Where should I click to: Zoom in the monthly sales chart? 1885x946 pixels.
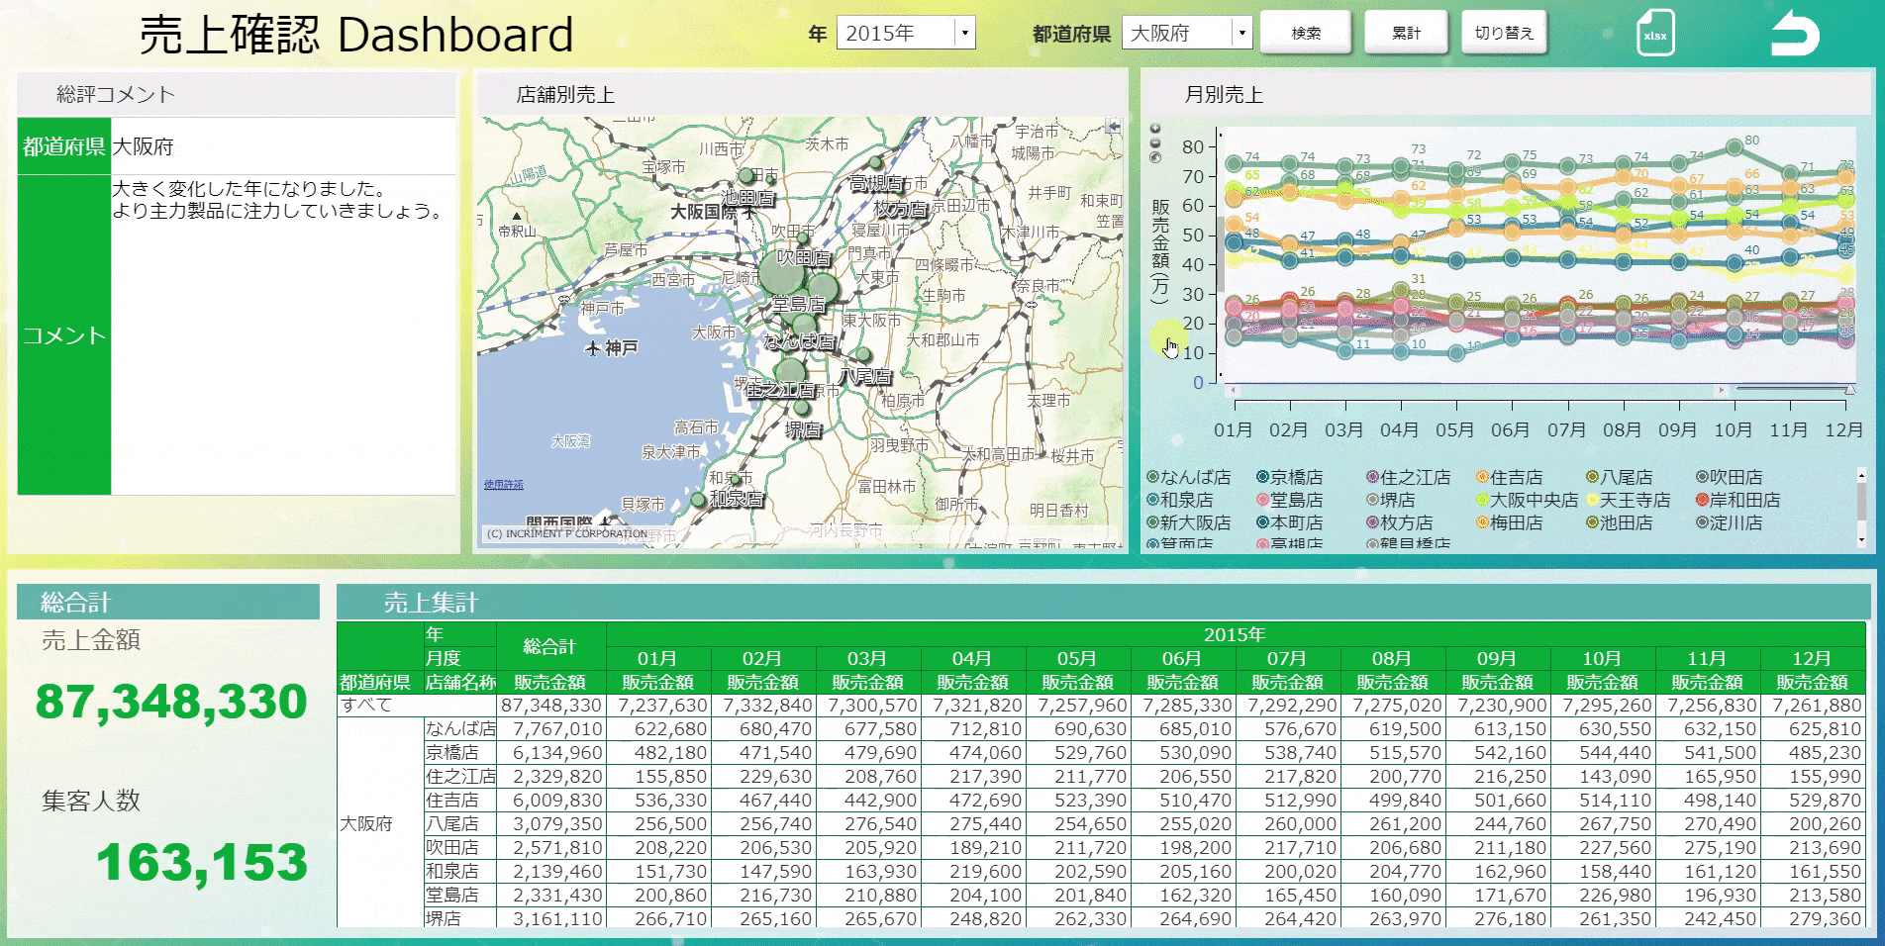1155,129
